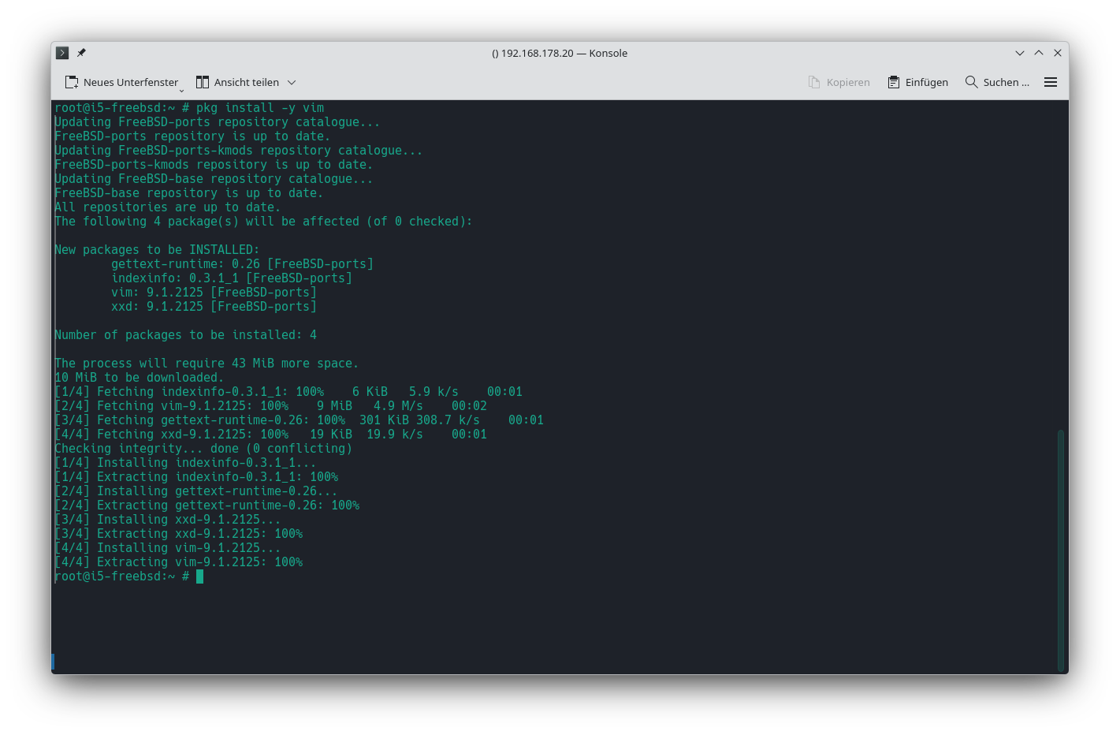The height and width of the screenshot is (735, 1120).
Task: Click the Ansicht teilen split view icon
Action: (x=203, y=82)
